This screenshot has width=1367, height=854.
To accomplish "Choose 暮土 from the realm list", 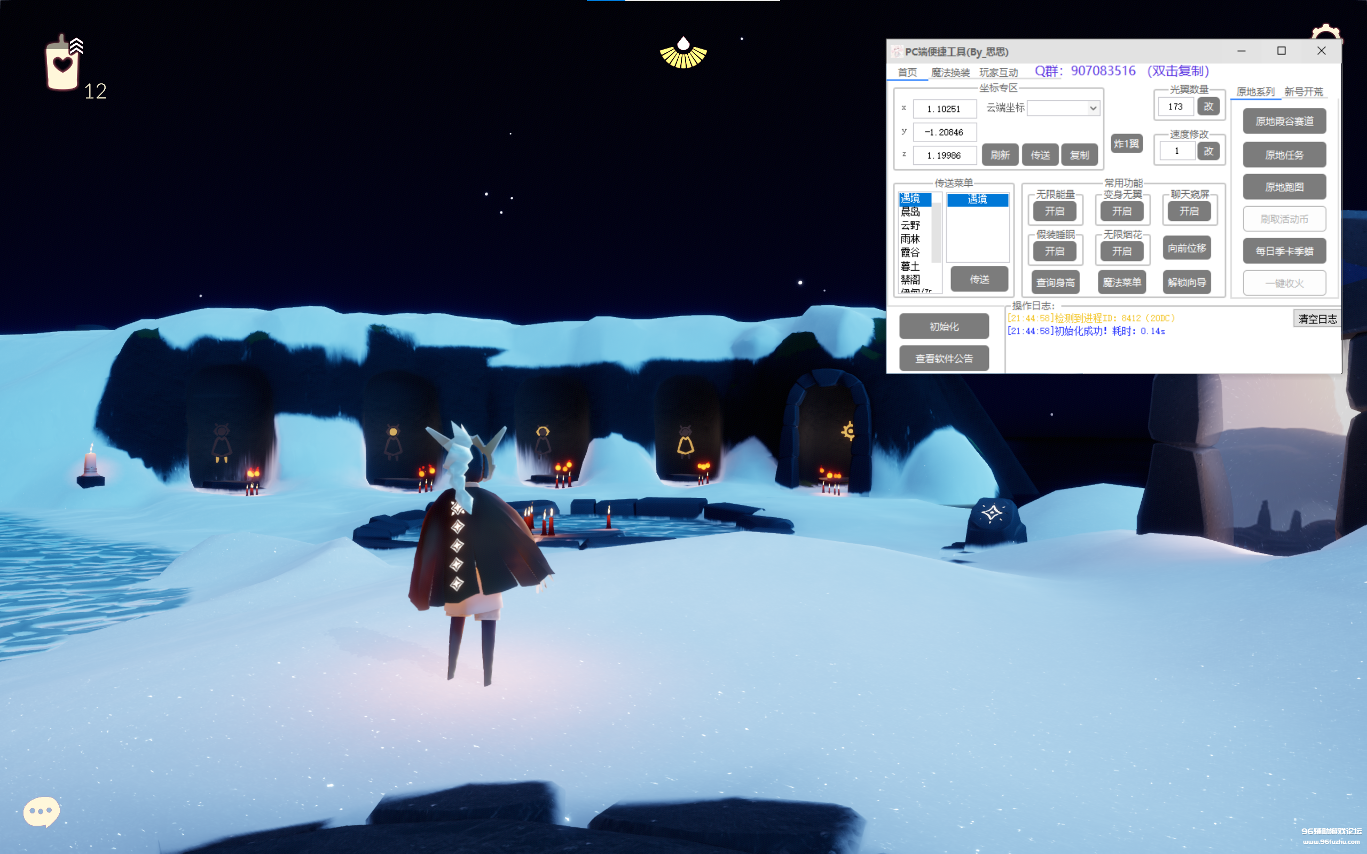I will point(910,266).
